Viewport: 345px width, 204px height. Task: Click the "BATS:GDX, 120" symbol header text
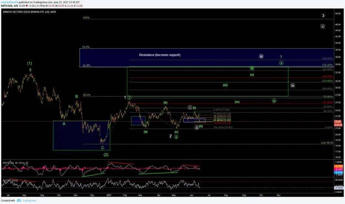coord(10,6)
